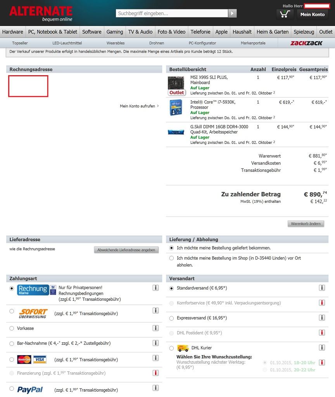Show red info for Komfortservice

tap(322, 302)
